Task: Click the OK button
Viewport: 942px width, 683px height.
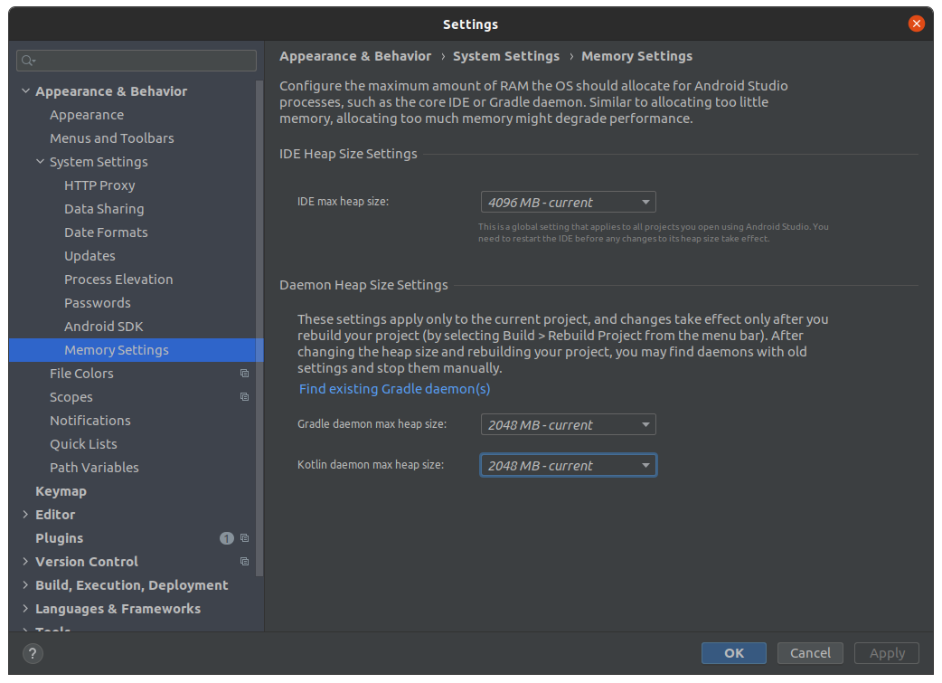Action: pos(733,653)
